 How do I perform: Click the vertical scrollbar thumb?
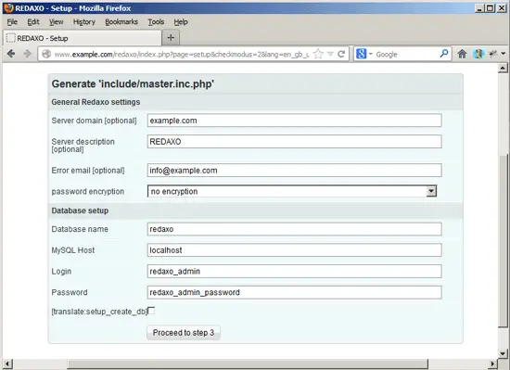[x=503, y=241]
